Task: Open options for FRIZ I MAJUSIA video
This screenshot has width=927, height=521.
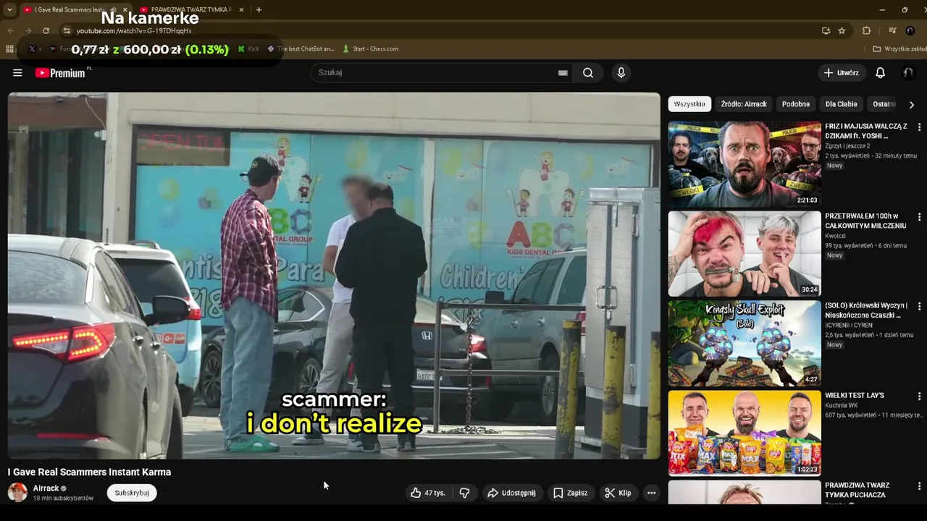Action: pyautogui.click(x=919, y=127)
